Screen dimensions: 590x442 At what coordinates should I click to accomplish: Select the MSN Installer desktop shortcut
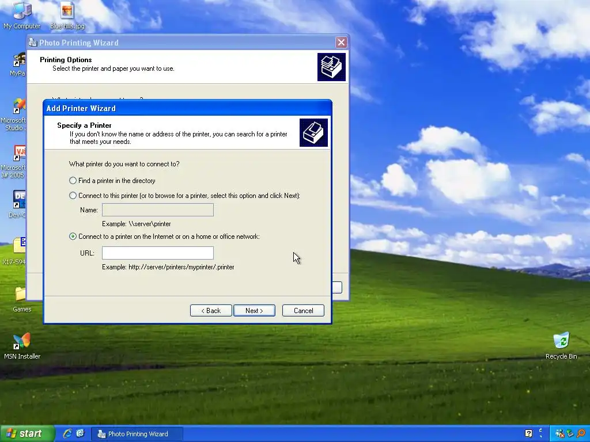pyautogui.click(x=22, y=346)
